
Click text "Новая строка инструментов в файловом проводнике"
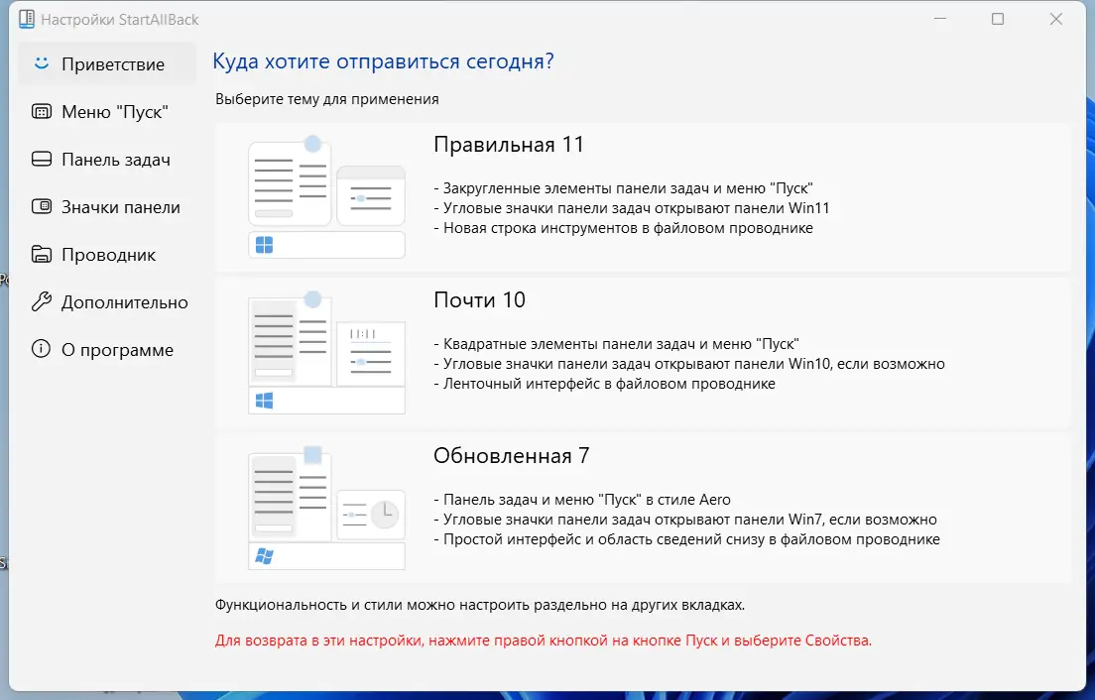pyautogui.click(x=628, y=228)
